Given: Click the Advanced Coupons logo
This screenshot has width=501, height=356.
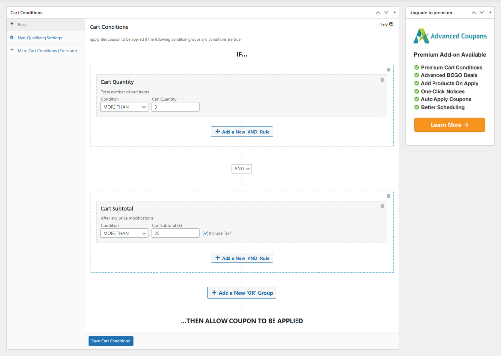Looking at the screenshot, I should pos(421,36).
